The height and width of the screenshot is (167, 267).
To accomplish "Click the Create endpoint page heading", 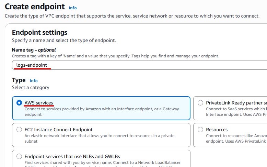I will pos(35,6).
